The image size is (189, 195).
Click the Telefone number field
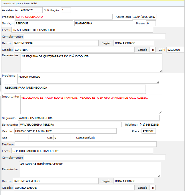[x=149, y=124]
